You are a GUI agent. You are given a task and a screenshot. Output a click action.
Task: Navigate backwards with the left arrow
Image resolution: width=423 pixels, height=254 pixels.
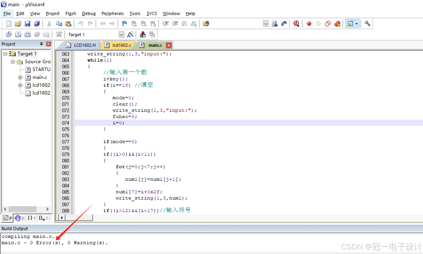(103, 24)
